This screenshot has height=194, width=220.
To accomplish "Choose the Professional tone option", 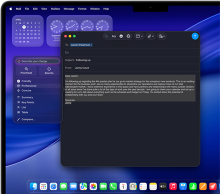I will [38, 85].
